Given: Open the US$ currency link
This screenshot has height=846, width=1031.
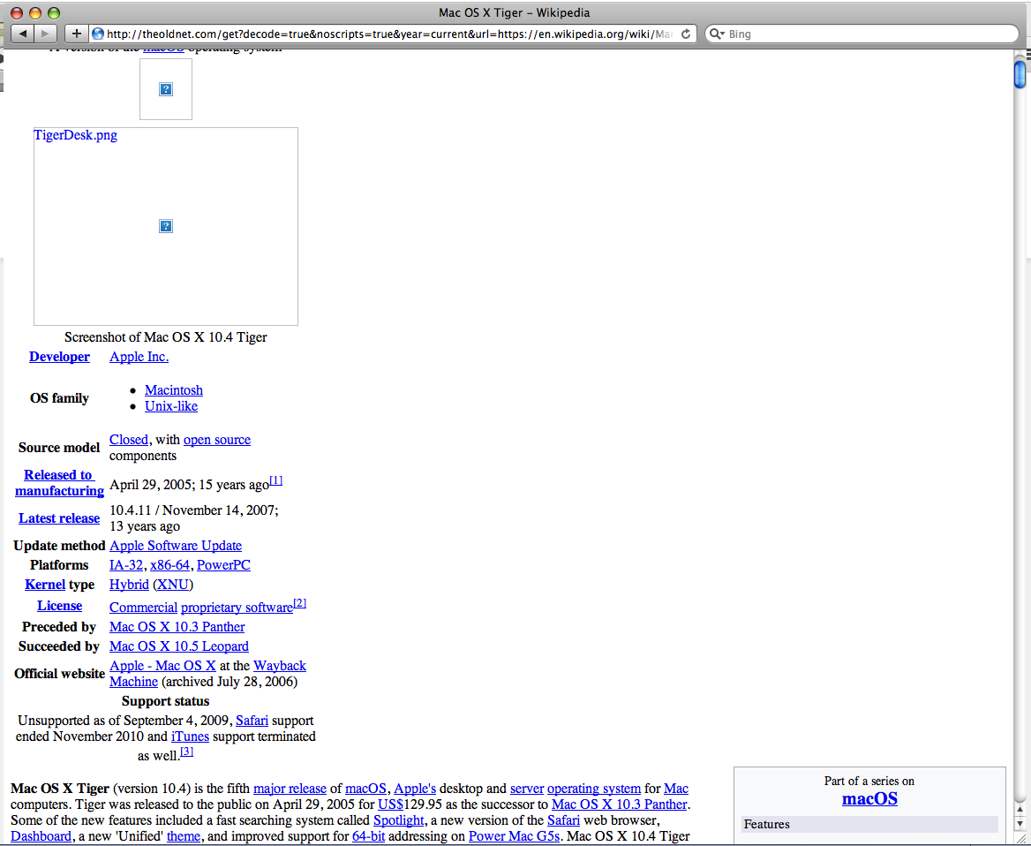Looking at the screenshot, I should [390, 804].
